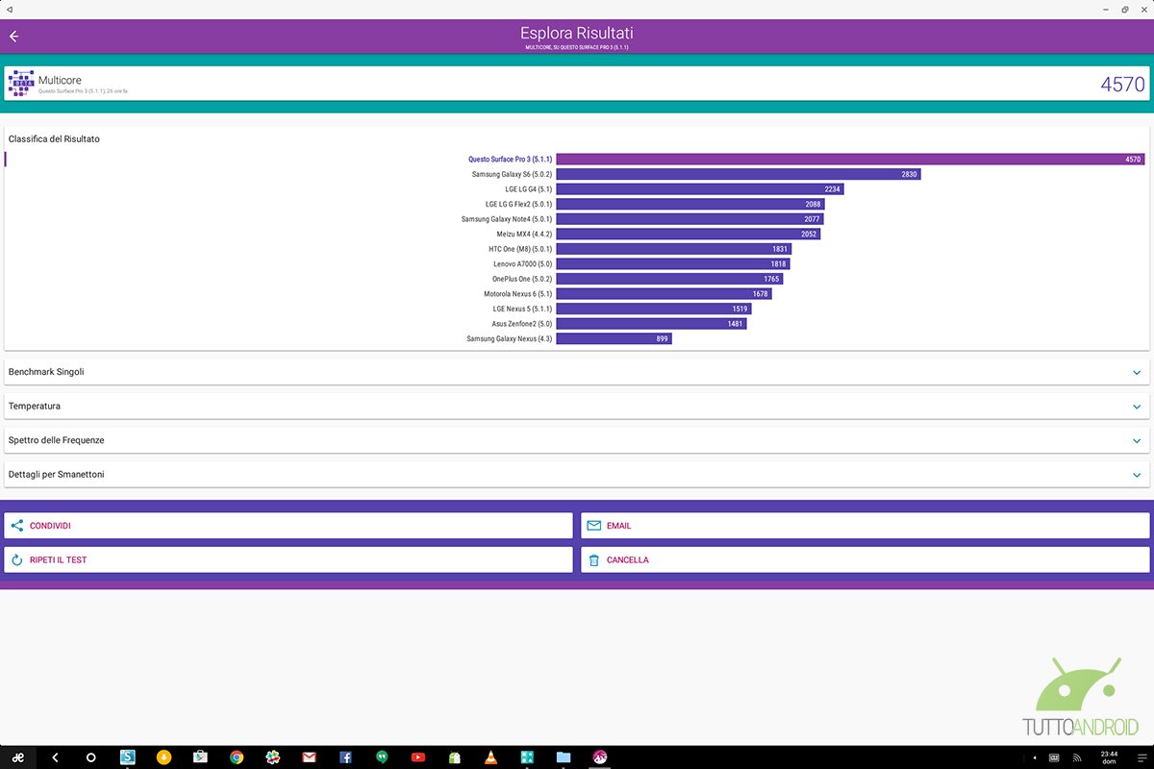This screenshot has width=1154, height=769.
Task: Click the 'Esplora Risultati' title
Action: tap(577, 34)
